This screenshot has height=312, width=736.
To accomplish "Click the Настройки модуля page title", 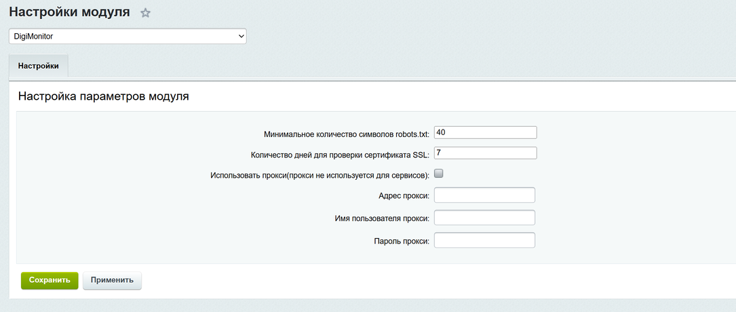I will point(69,12).
